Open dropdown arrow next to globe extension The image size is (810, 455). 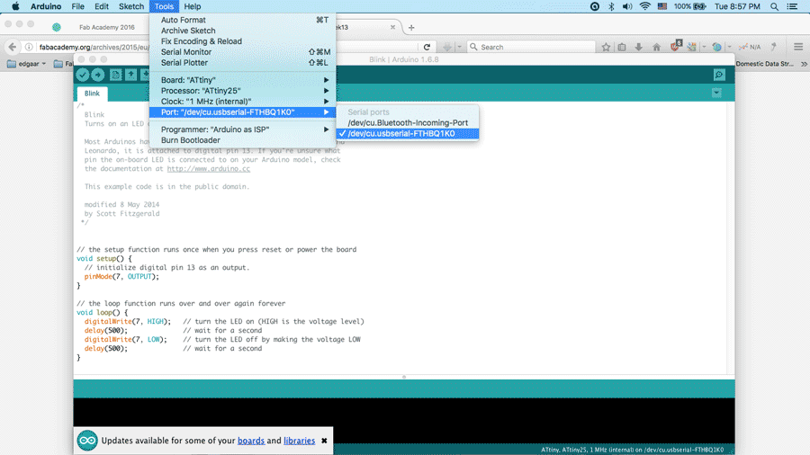point(729,47)
